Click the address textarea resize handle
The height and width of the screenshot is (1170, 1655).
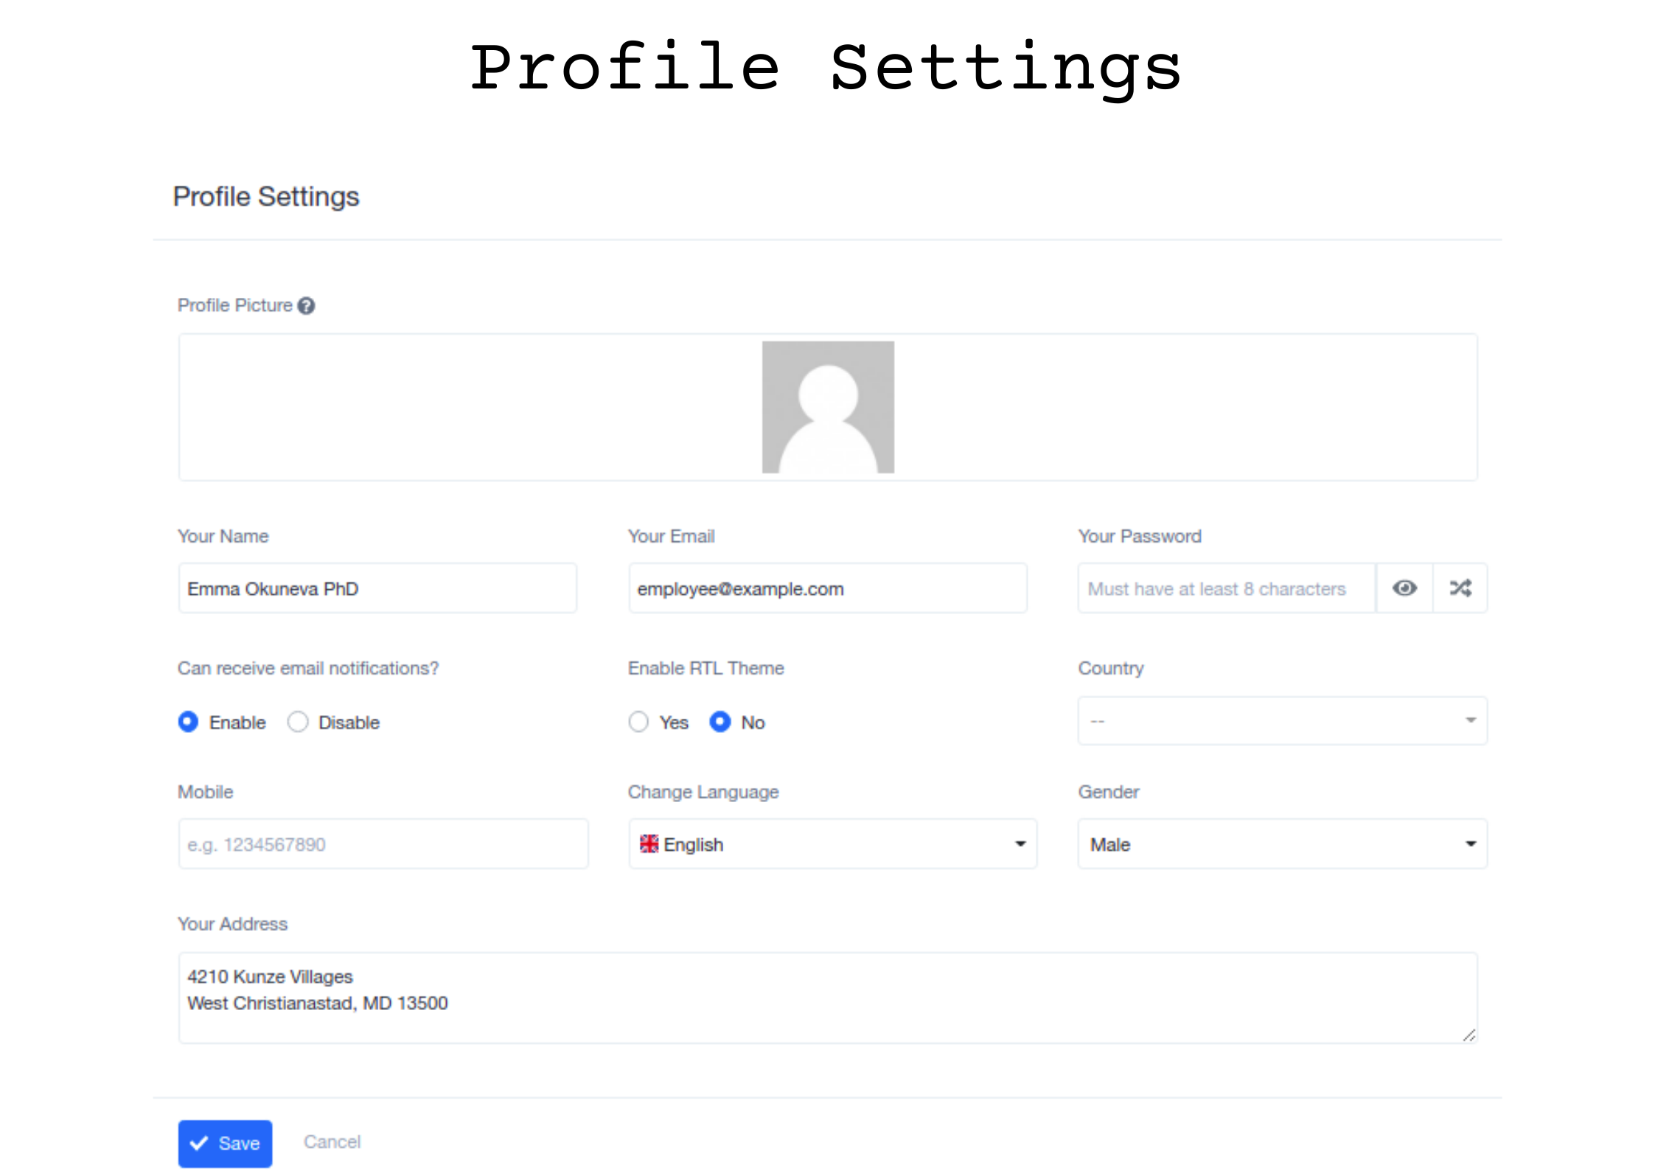pyautogui.click(x=1468, y=1035)
